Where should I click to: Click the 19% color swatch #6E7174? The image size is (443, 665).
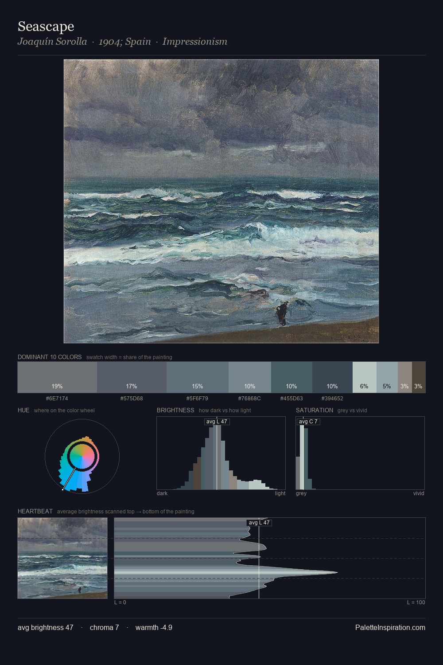[x=57, y=377]
